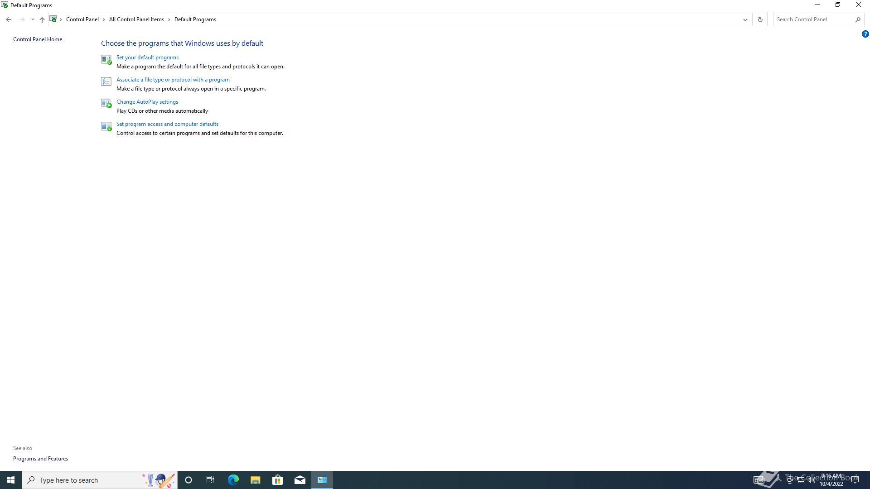Viewport: 870px width, 489px height.
Task: Go up one level with up arrow
Action: (42, 19)
